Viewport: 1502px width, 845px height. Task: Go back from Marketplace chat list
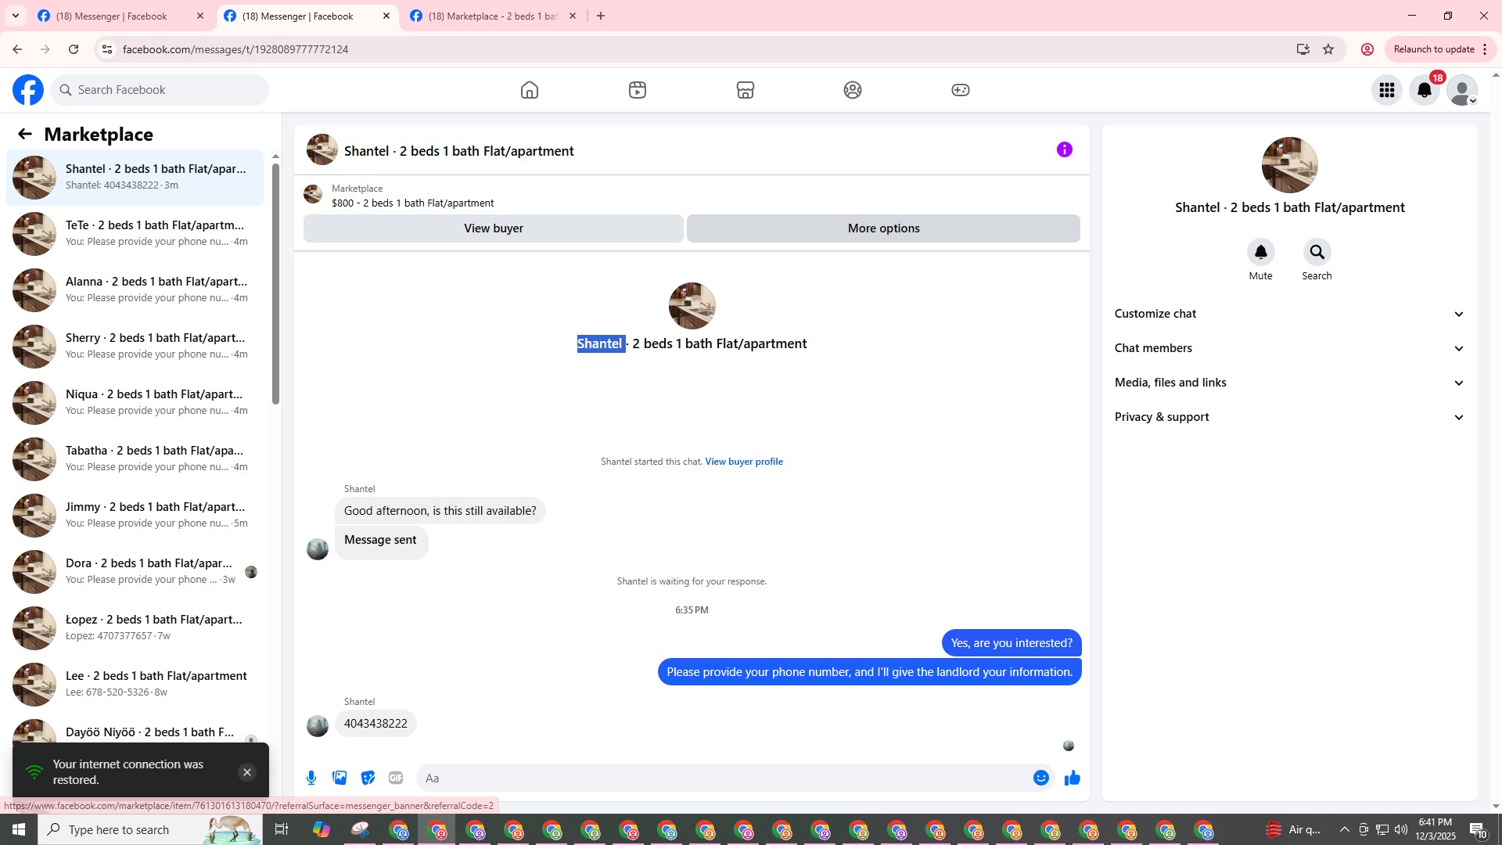(25, 135)
